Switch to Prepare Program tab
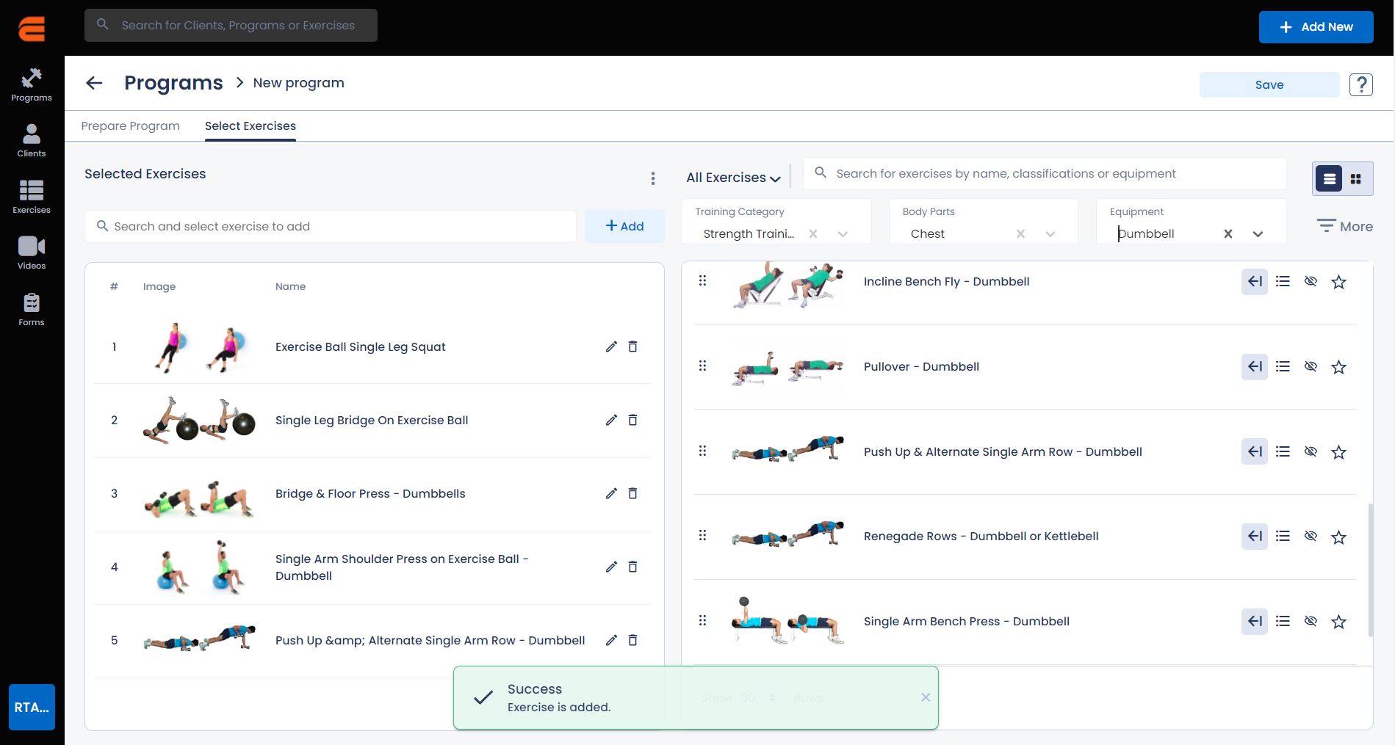The height and width of the screenshot is (745, 1395). (130, 126)
